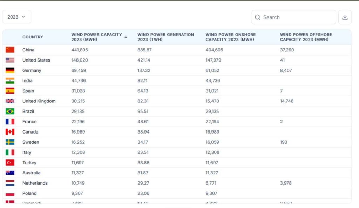Screen dimensions: 359x208
Task: Click the Brazil flag icon
Action: pyautogui.click(x=10, y=111)
